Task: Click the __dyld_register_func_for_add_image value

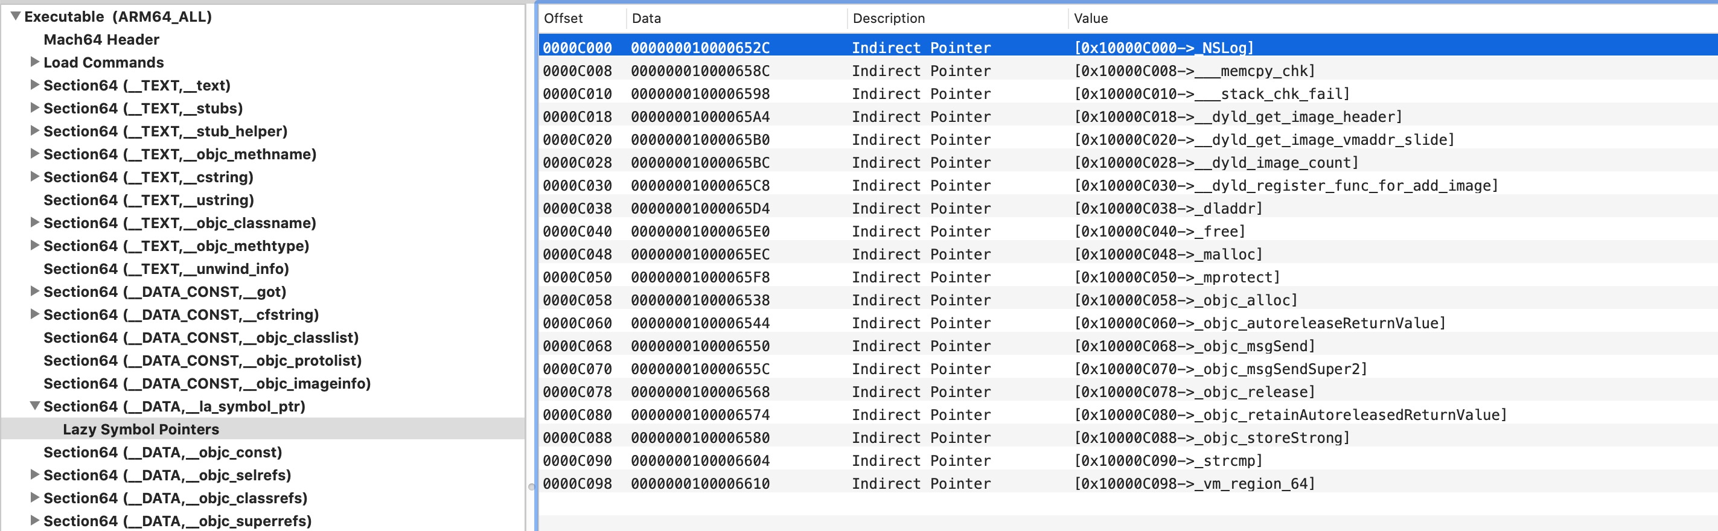Action: (1285, 185)
